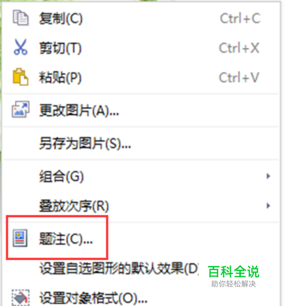Click the format object icon
This screenshot has height=306, width=284.
point(20,297)
